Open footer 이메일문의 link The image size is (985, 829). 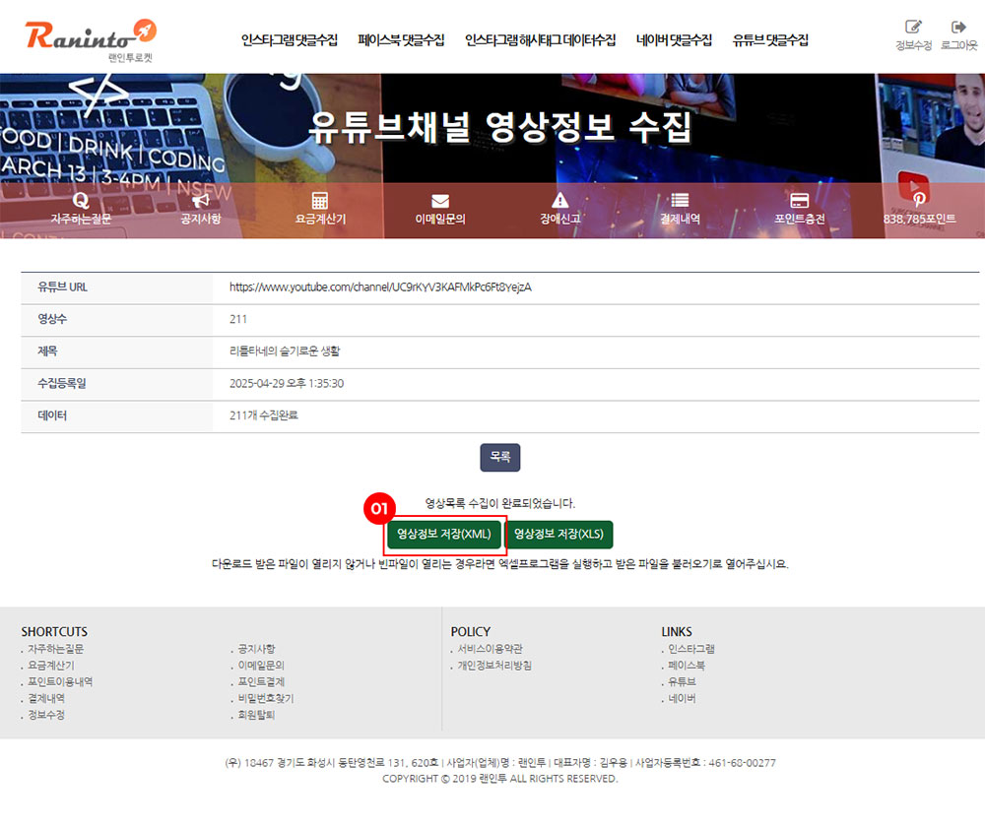point(261,666)
